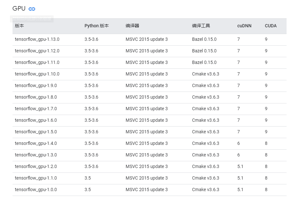Select CUDA value 9 in 1.8.0 row
Viewport: 293px width, 203px height.
(x=266, y=97)
